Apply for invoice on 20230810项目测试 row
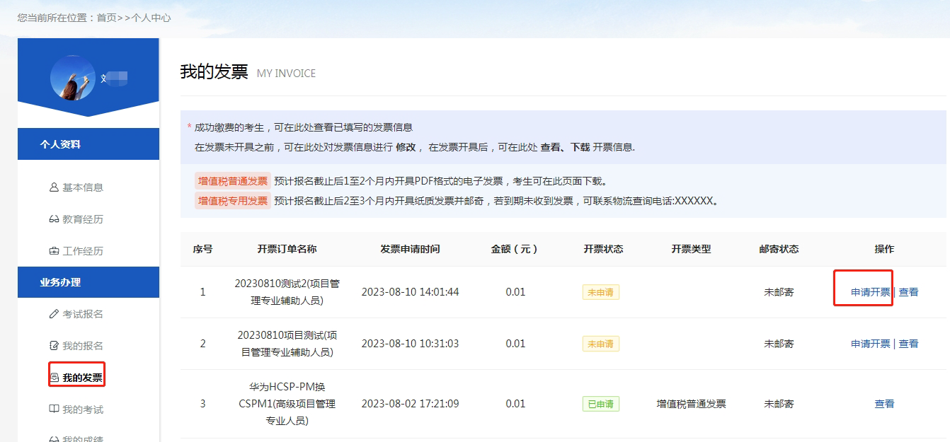950x442 pixels. (870, 344)
